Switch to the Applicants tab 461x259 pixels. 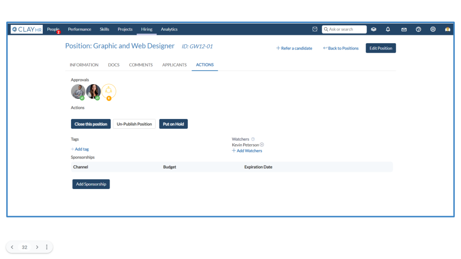(x=174, y=65)
